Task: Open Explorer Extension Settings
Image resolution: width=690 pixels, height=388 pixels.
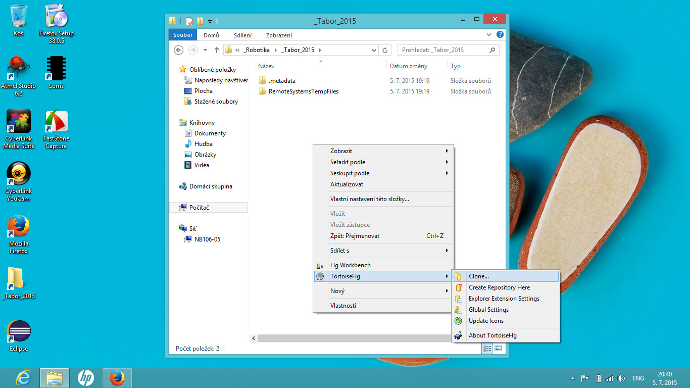Action: point(504,299)
